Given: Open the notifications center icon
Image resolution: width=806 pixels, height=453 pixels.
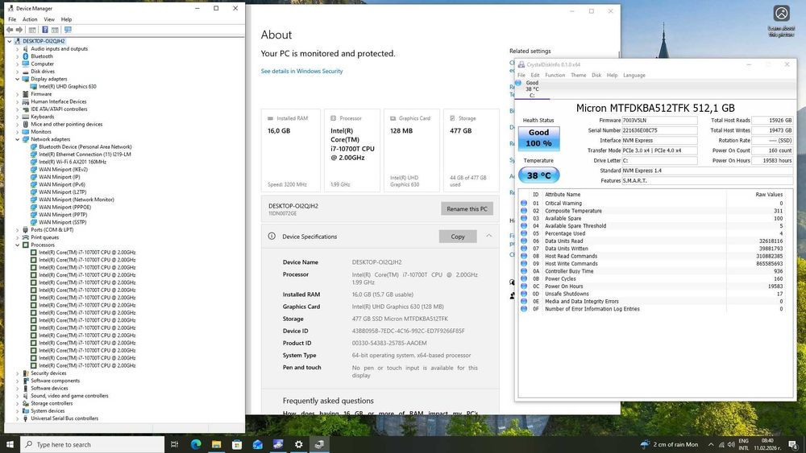Looking at the screenshot, I should click(x=793, y=445).
